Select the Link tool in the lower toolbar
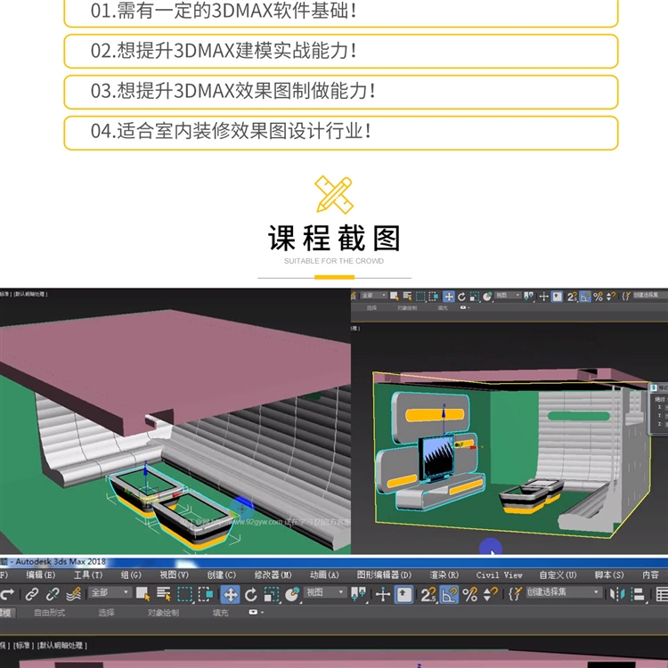The image size is (668, 668). (31, 594)
